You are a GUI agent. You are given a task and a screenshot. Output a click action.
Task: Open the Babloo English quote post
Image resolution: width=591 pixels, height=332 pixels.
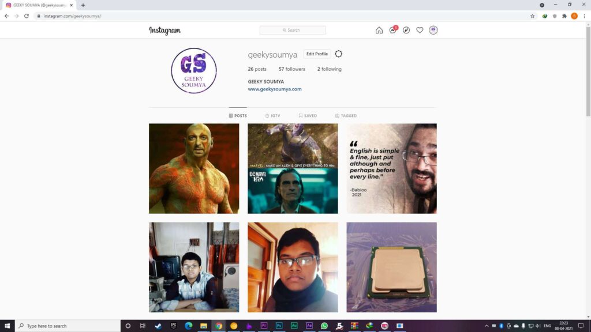point(392,168)
